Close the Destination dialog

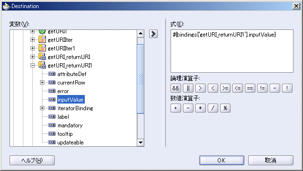[296, 6]
